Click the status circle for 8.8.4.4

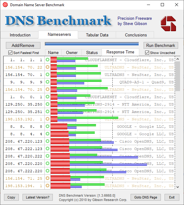48,134
